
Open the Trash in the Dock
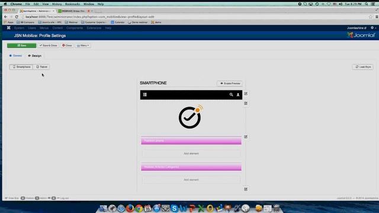coord(277,208)
